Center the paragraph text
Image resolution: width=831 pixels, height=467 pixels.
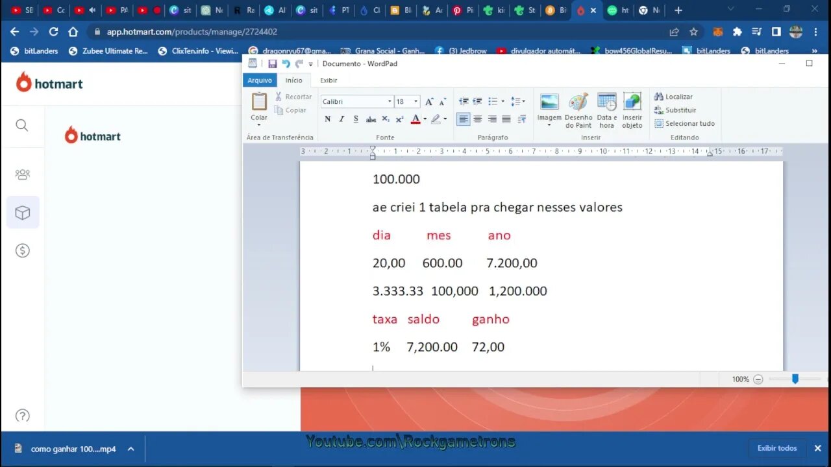(x=478, y=119)
